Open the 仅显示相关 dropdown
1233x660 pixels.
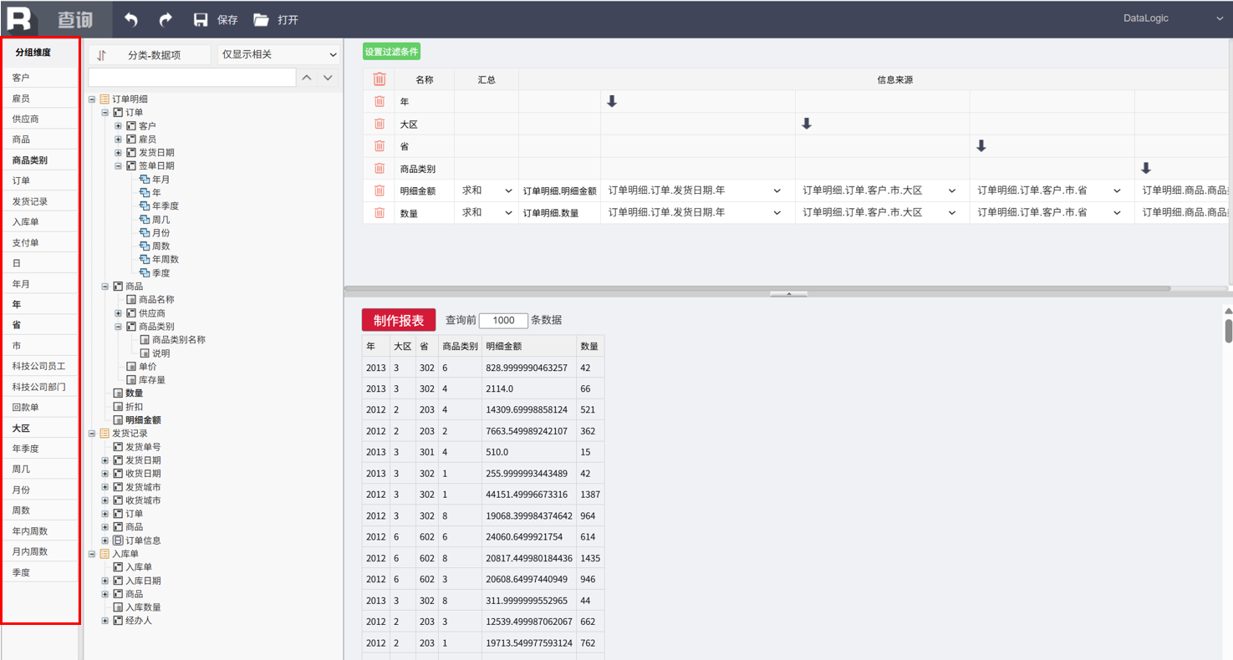tap(278, 55)
